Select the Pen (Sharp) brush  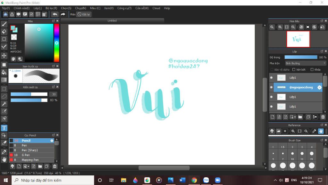click(x=32, y=150)
